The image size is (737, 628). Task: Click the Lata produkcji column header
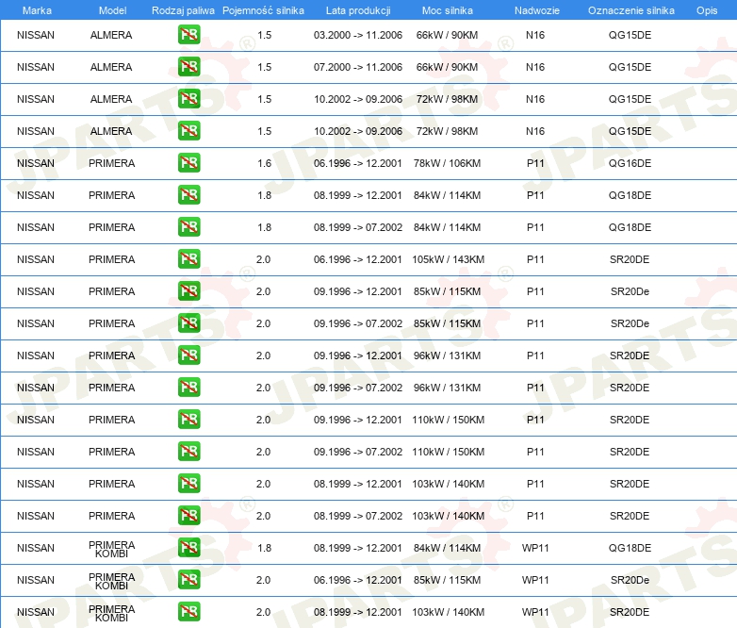(358, 10)
